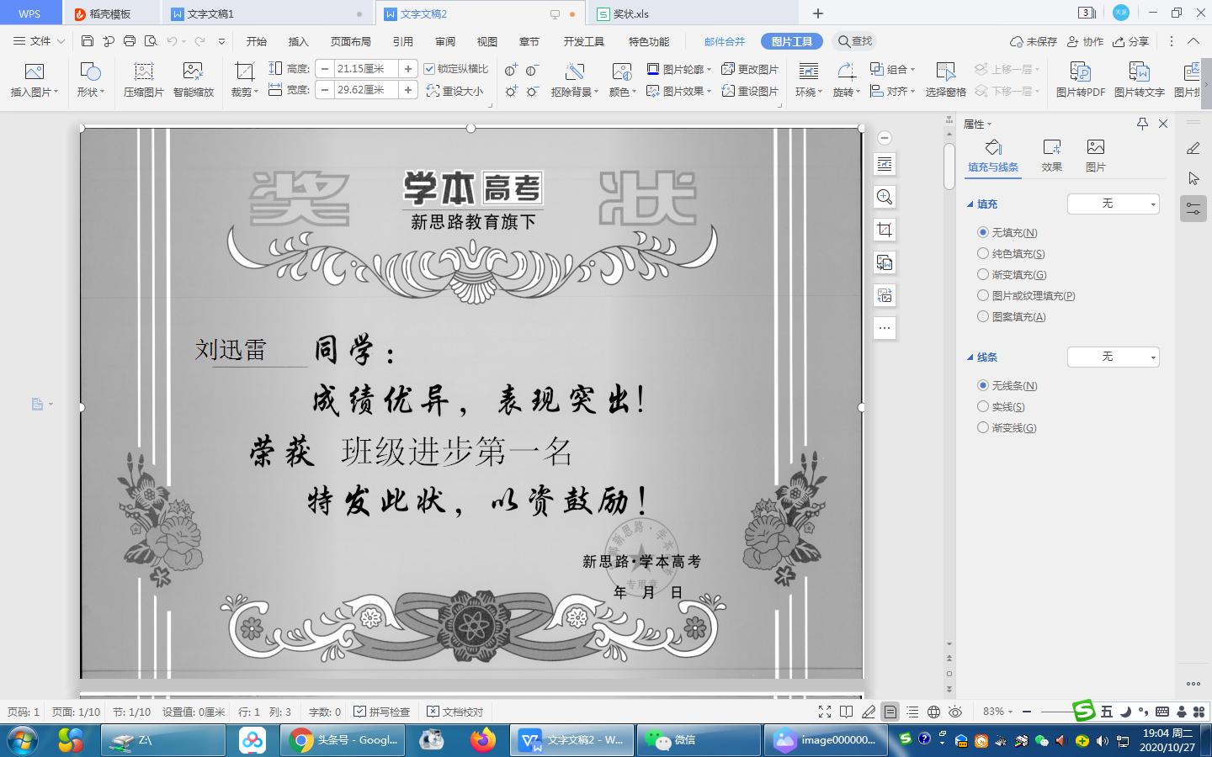
Task: Click the Change Picture button
Action: point(750,69)
